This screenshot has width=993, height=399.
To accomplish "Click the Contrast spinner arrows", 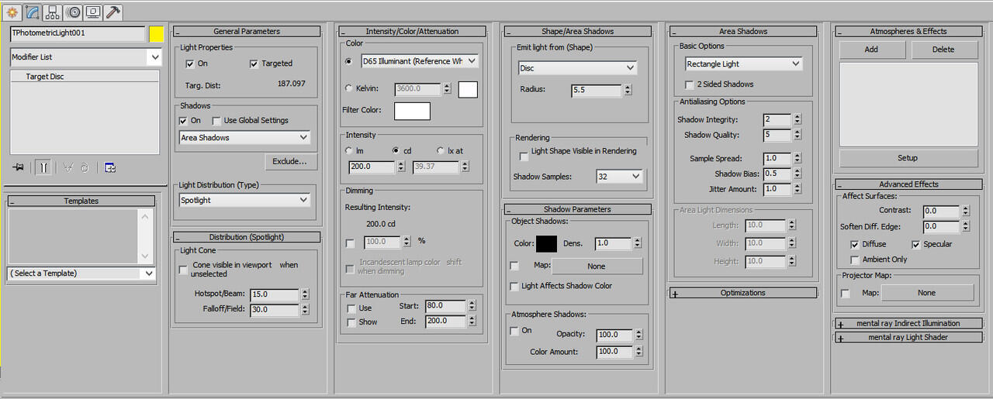I will [965, 211].
